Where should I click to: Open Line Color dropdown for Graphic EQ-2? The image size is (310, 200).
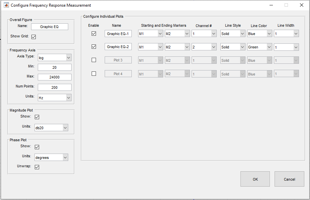pyautogui.click(x=260, y=47)
